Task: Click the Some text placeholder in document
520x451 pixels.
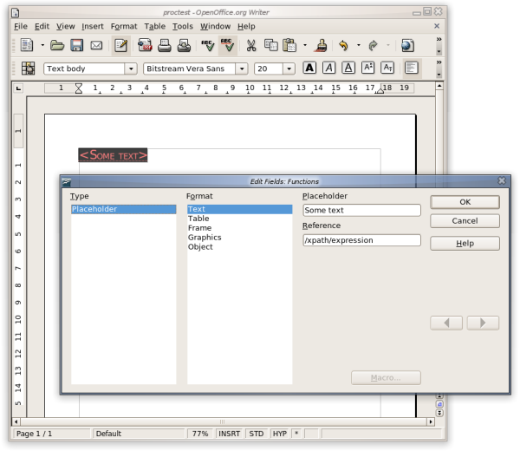Action: point(113,155)
